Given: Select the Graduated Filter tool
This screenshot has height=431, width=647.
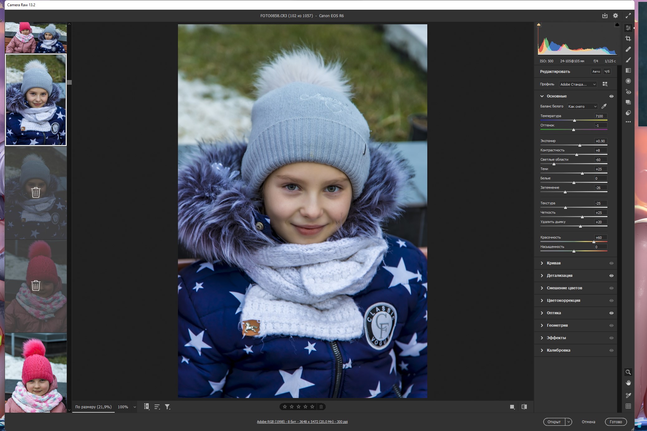Looking at the screenshot, I should click(628, 70).
